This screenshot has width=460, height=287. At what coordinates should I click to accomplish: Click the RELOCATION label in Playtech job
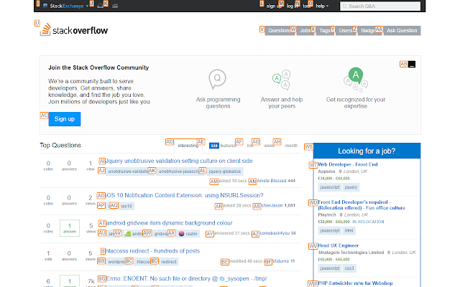click(369, 222)
